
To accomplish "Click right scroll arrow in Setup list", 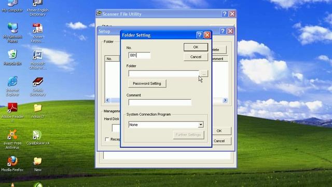I will pyautogui.click(x=225, y=100).
